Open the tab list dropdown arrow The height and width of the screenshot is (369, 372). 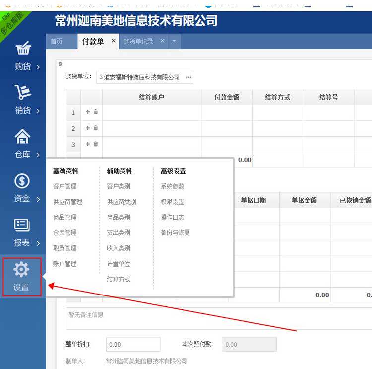tap(174, 41)
